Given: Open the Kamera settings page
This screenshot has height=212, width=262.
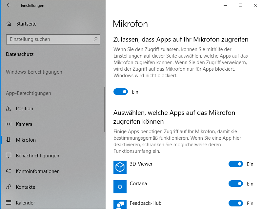Looking at the screenshot, I should 53,124.
